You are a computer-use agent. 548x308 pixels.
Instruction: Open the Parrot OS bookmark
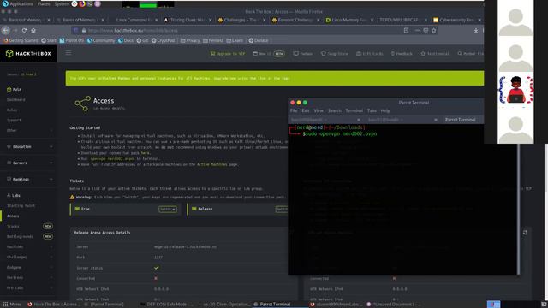[71, 40]
